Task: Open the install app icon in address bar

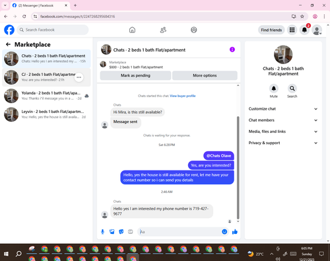Action: tap(294, 17)
